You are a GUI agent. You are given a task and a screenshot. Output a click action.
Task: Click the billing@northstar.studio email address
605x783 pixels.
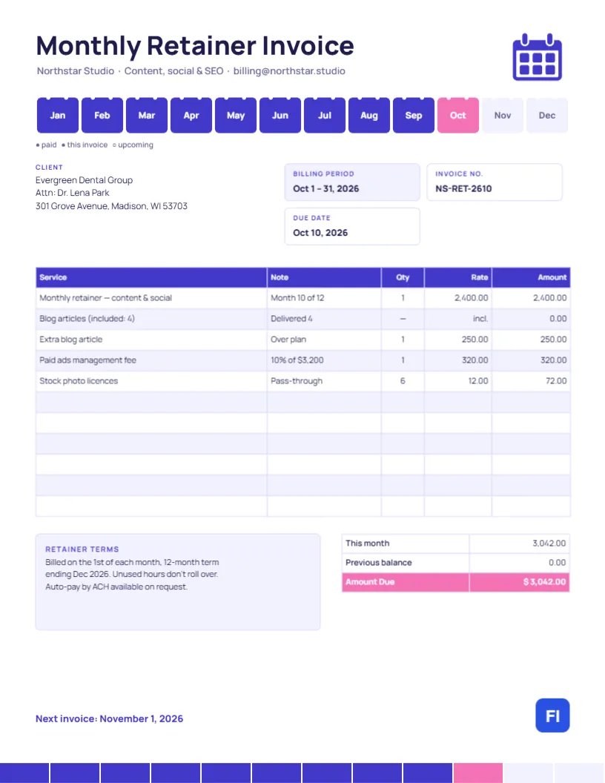pyautogui.click(x=289, y=71)
